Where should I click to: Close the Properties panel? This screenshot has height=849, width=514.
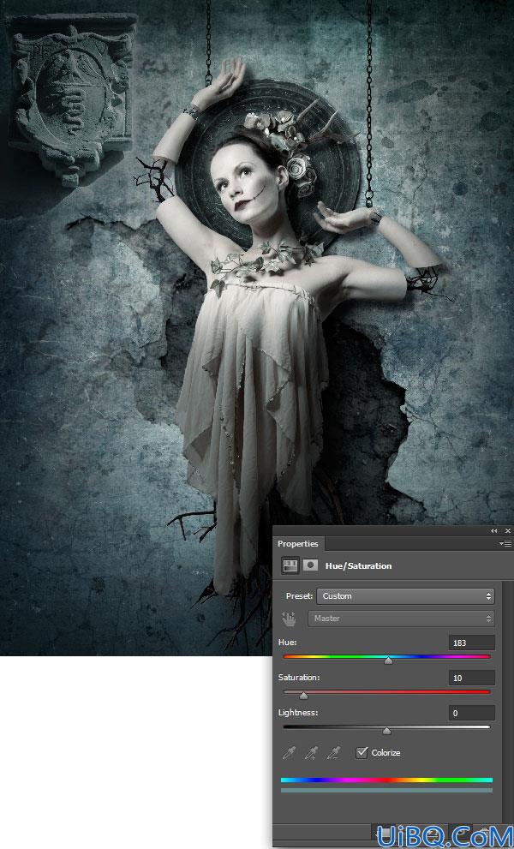click(x=507, y=530)
